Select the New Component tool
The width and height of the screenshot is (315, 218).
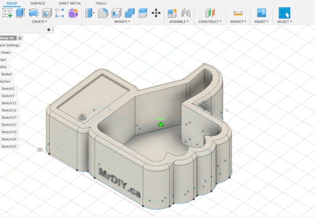coord(173,13)
